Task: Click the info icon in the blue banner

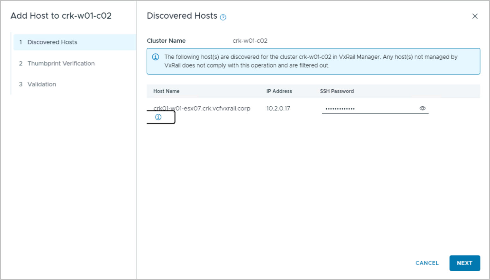Action: (155, 57)
